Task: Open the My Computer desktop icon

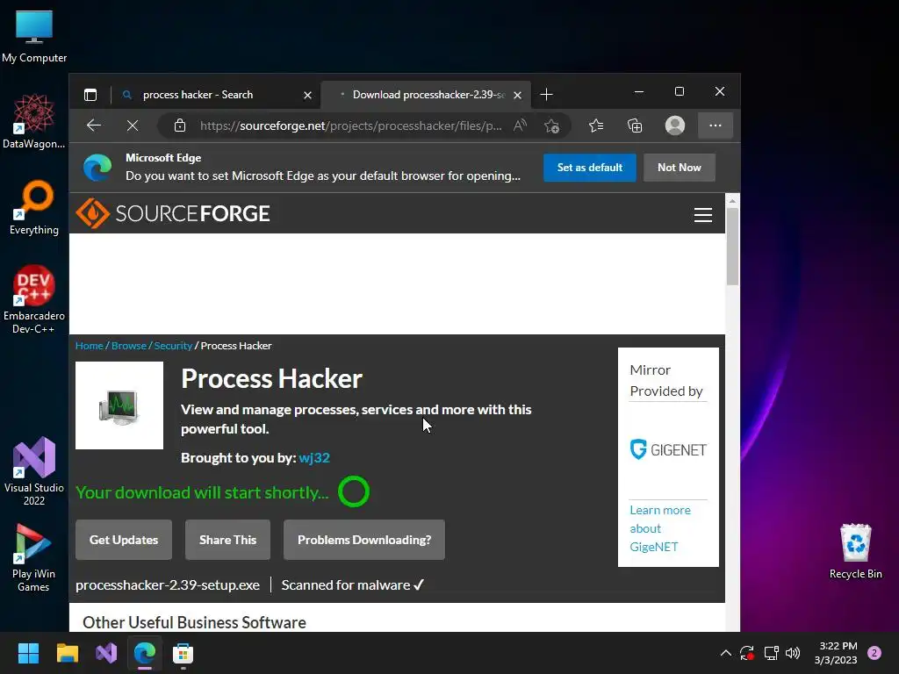Action: coord(34,36)
